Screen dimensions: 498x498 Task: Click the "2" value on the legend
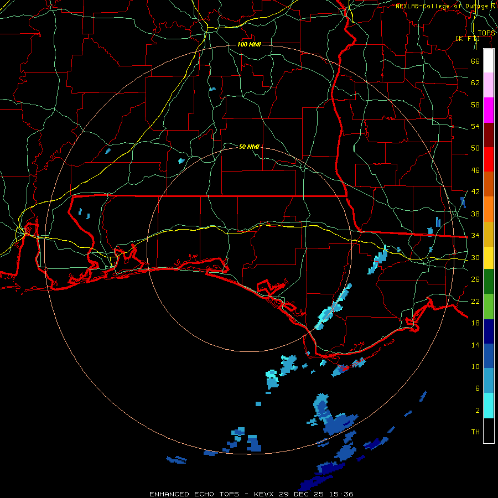(478, 411)
